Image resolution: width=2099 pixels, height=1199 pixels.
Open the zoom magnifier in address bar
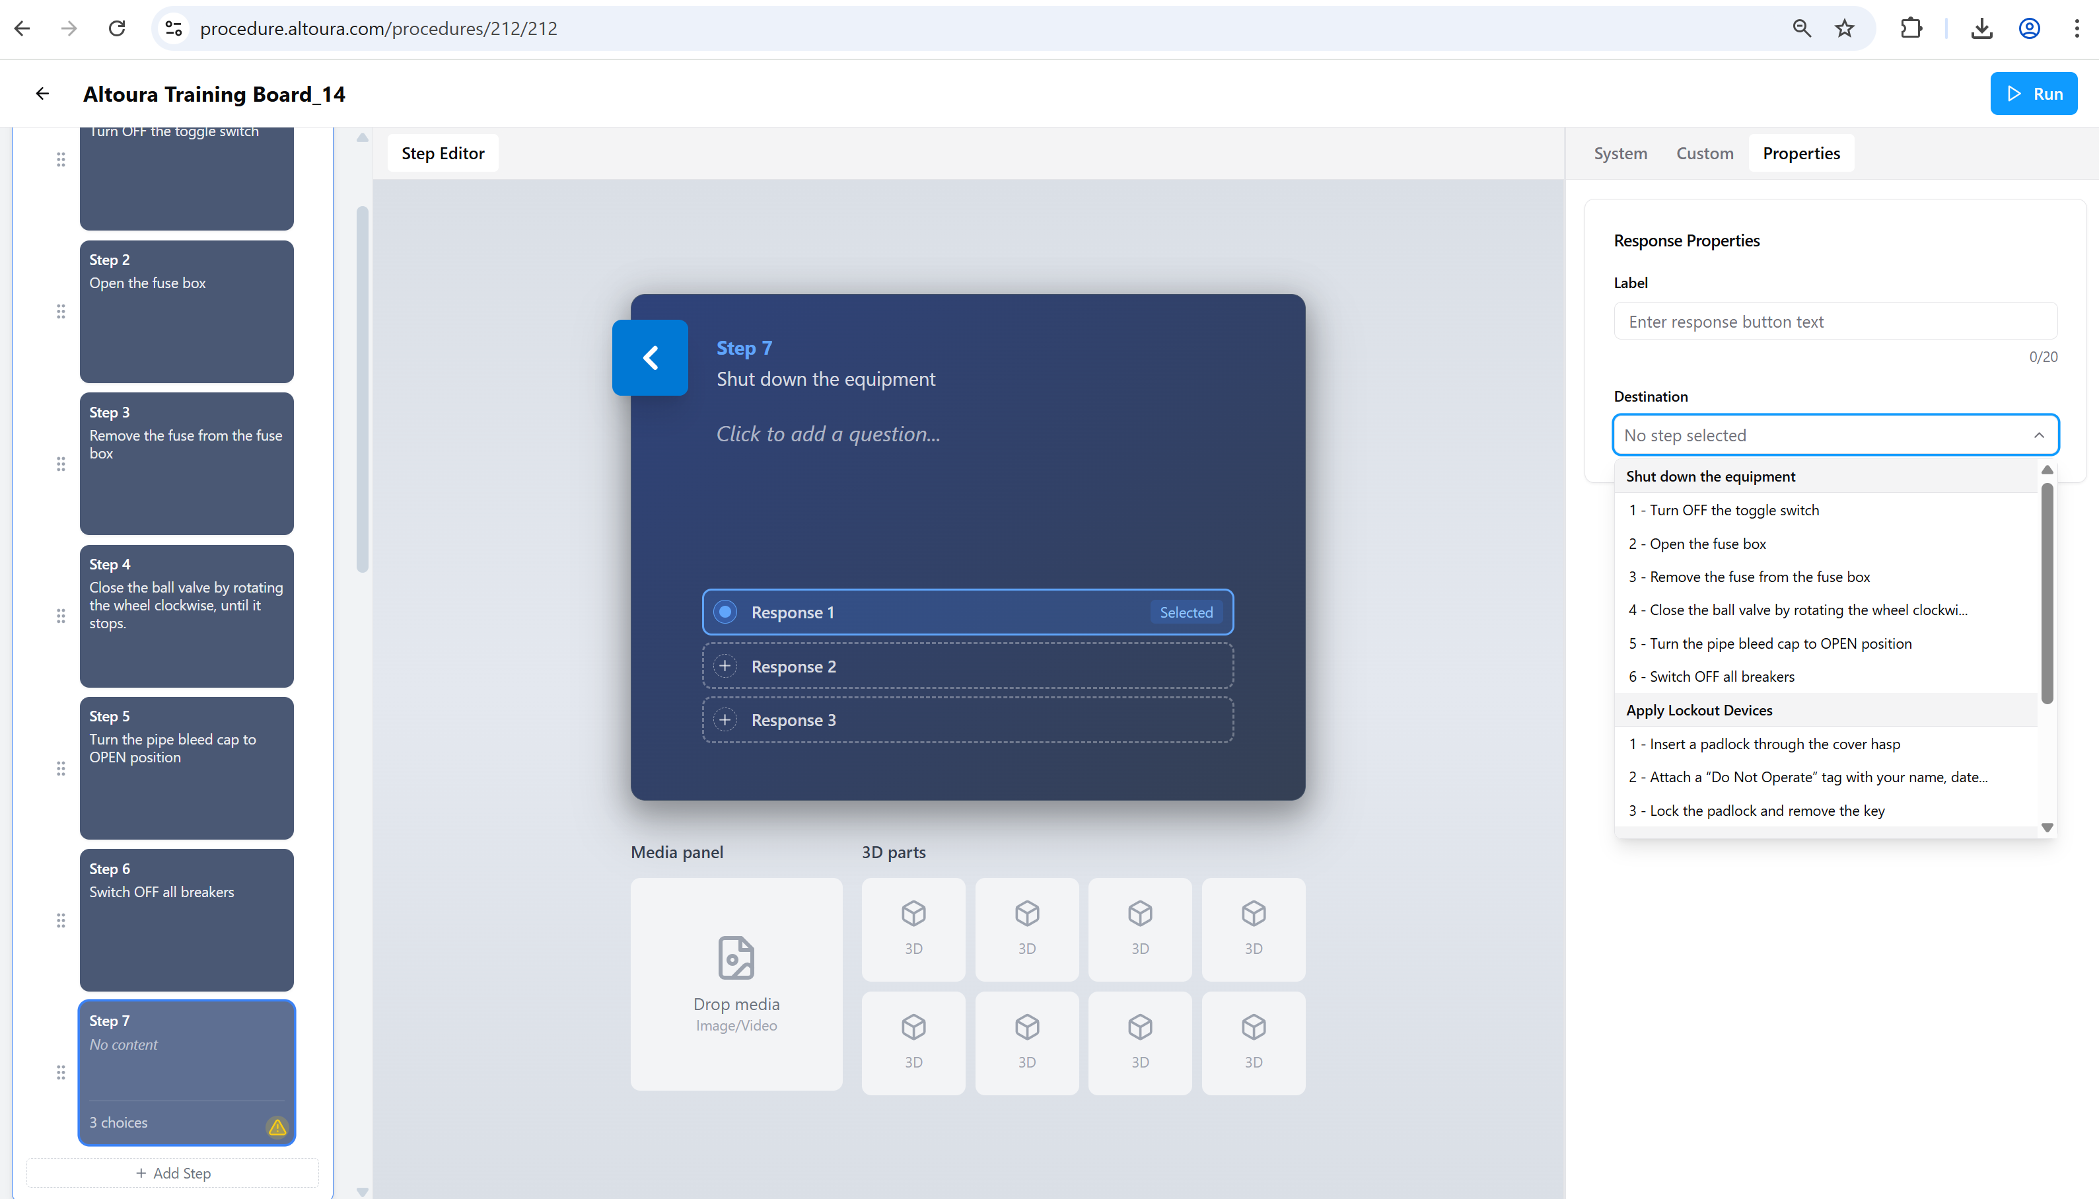click(1802, 29)
